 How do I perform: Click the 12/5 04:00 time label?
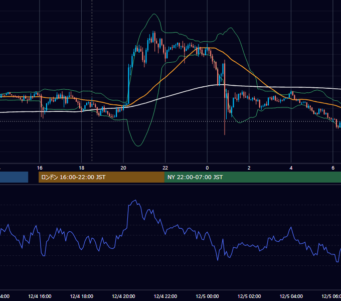(x=291, y=296)
